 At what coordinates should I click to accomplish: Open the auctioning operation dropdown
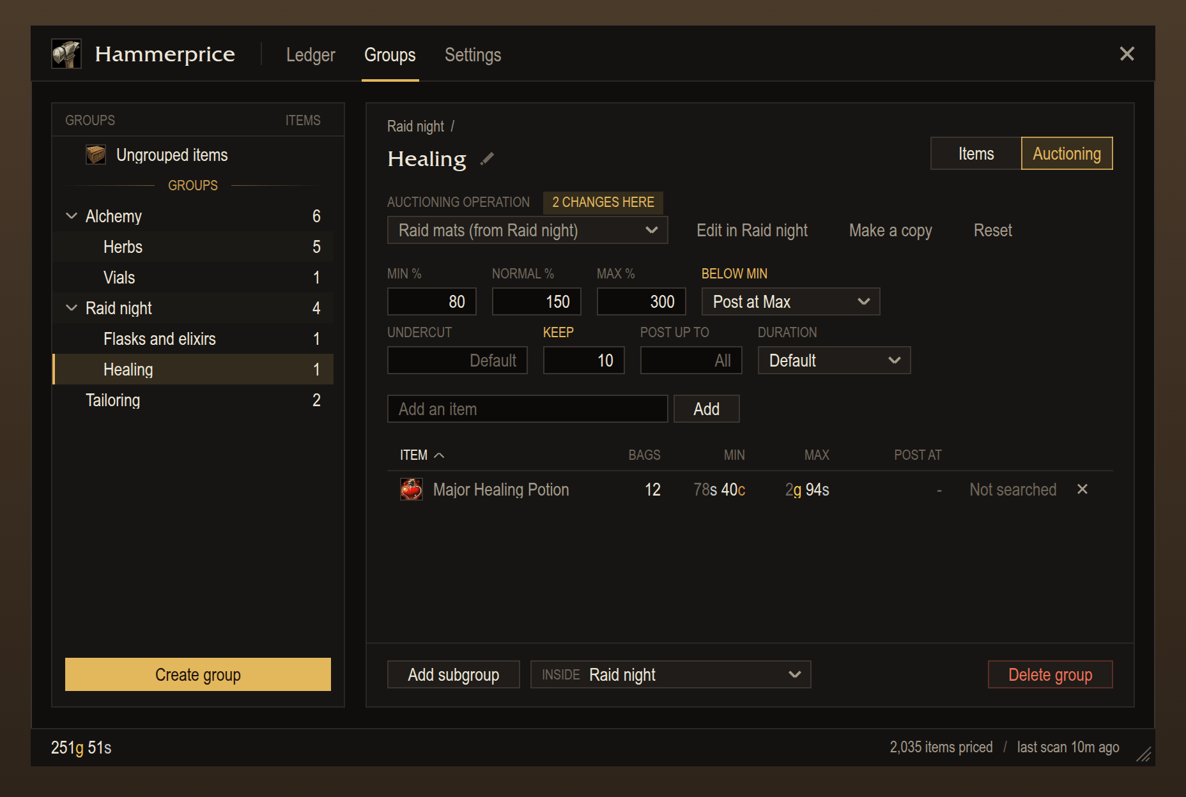(528, 230)
